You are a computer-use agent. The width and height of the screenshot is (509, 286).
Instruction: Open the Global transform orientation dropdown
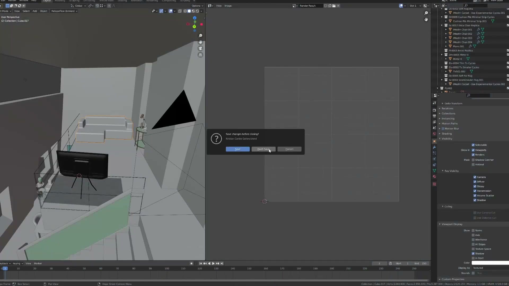[78, 6]
